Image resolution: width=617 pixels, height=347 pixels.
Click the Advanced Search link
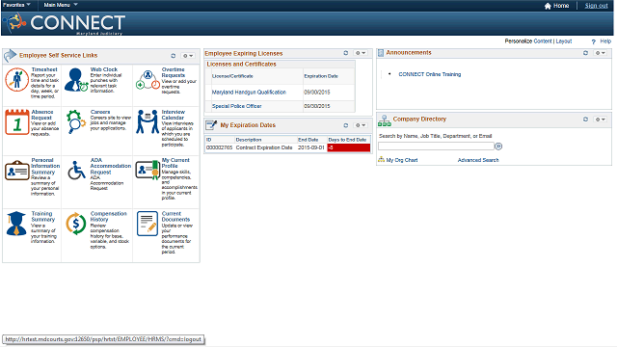click(x=478, y=160)
